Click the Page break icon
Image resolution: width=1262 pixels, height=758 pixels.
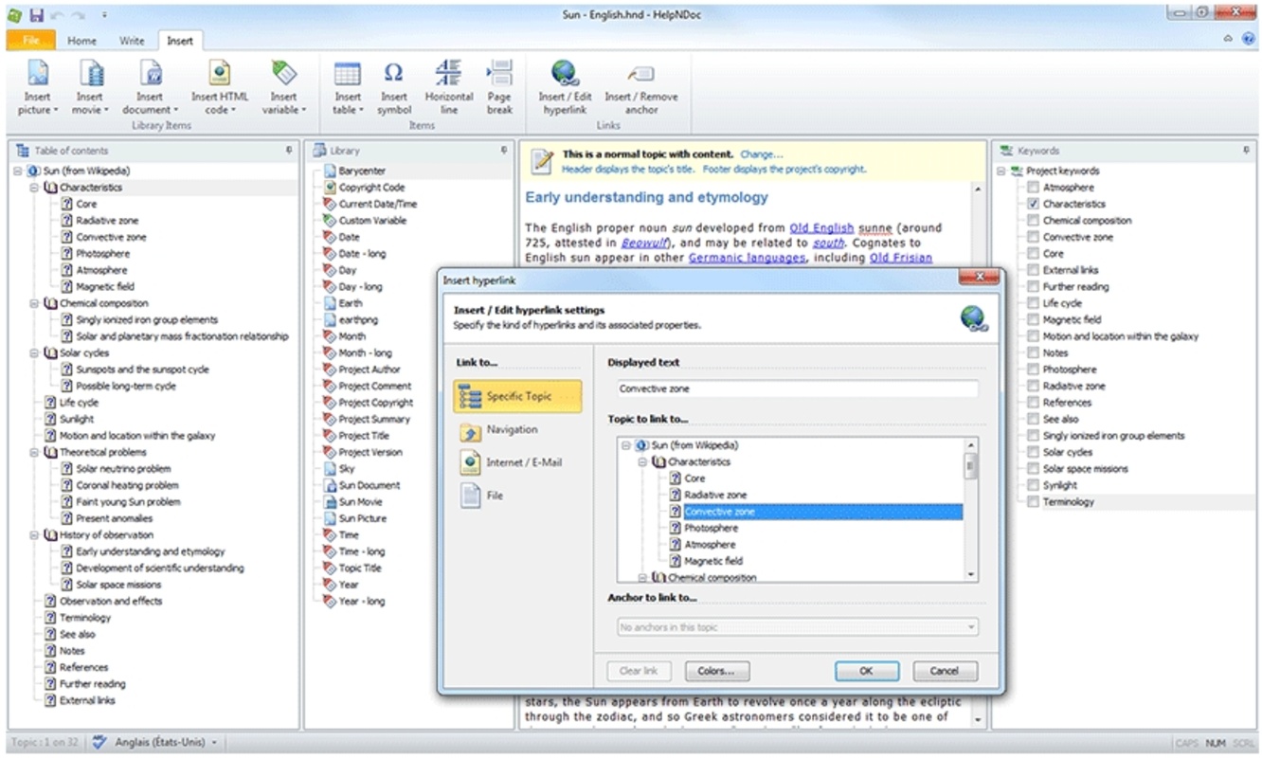pos(499,74)
